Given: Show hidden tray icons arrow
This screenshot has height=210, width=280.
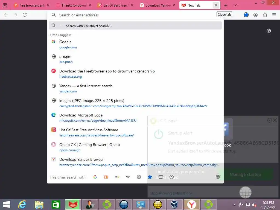Looking at the screenshot, I should pos(234,205).
